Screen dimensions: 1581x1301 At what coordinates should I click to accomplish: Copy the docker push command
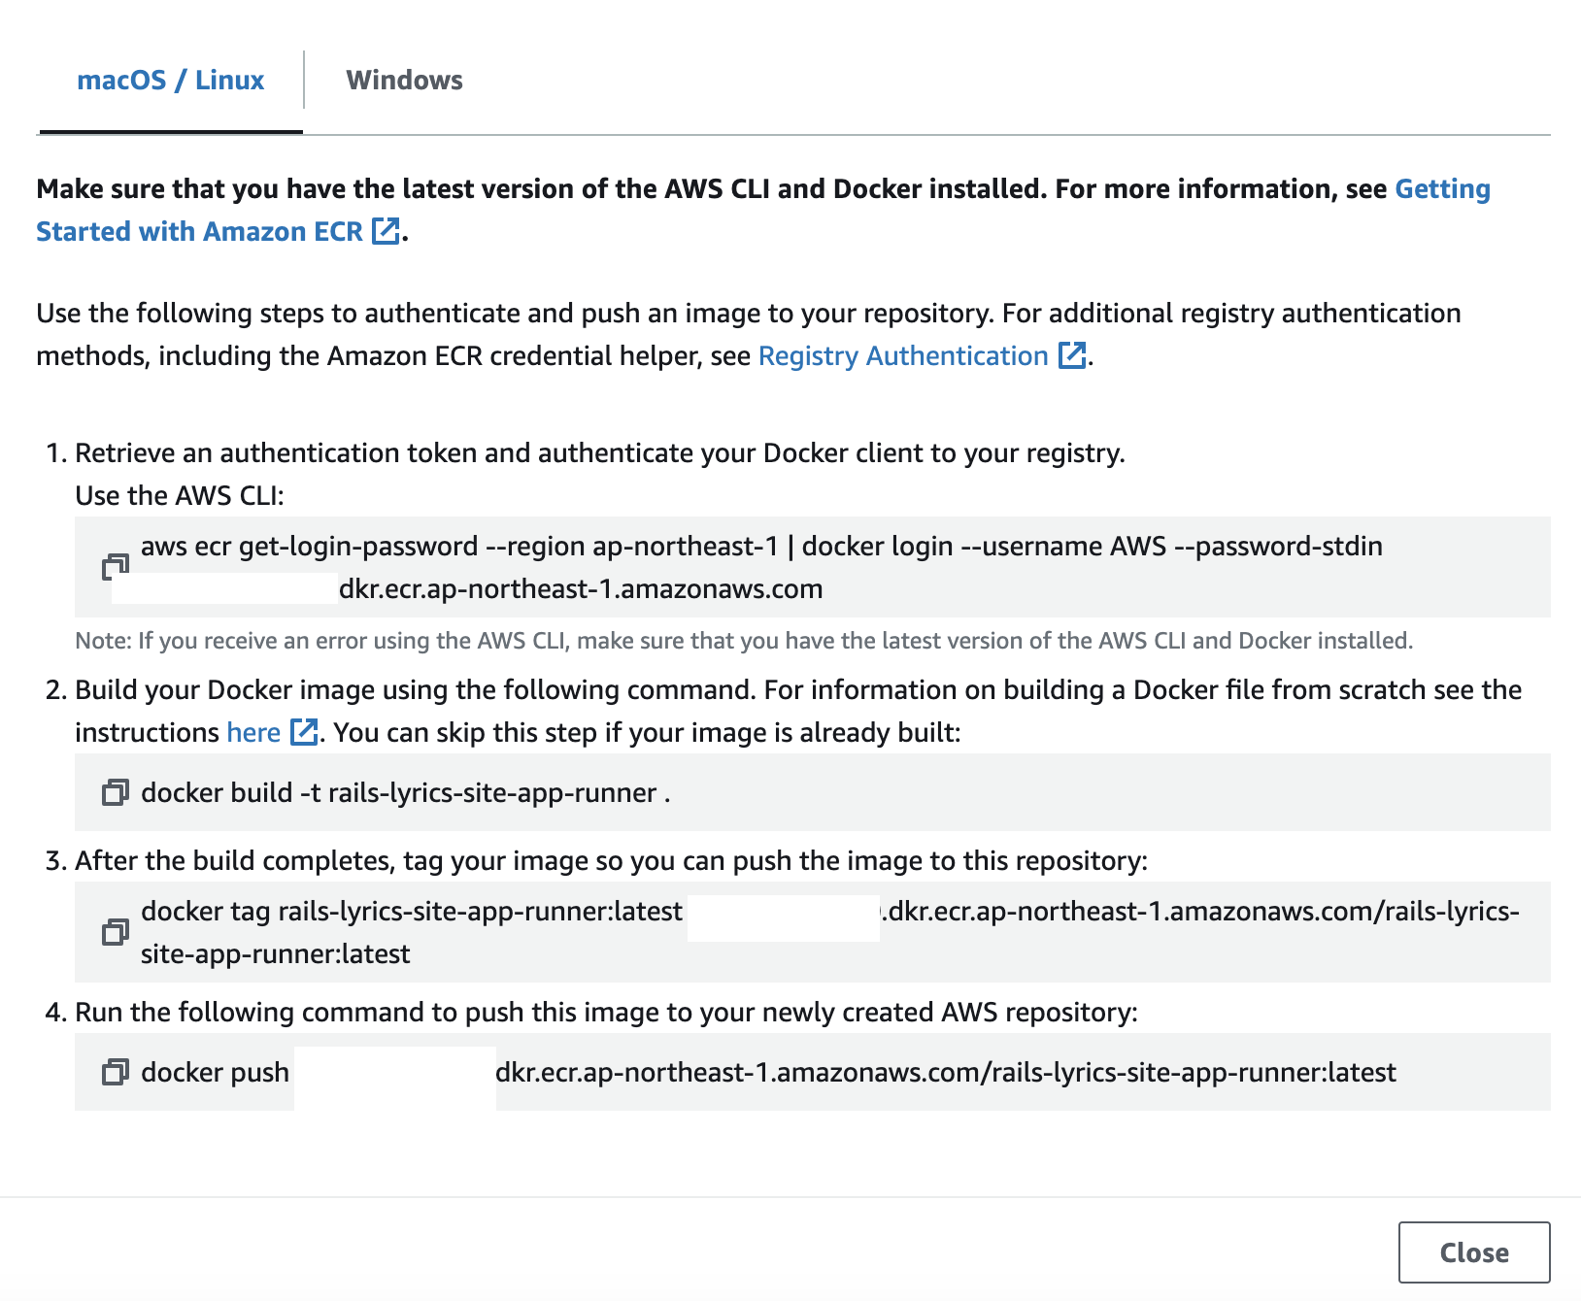click(117, 1073)
